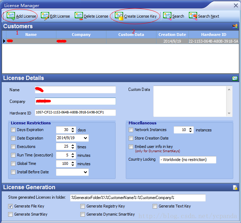Click the Executions times spinner arrows

pos(73,147)
